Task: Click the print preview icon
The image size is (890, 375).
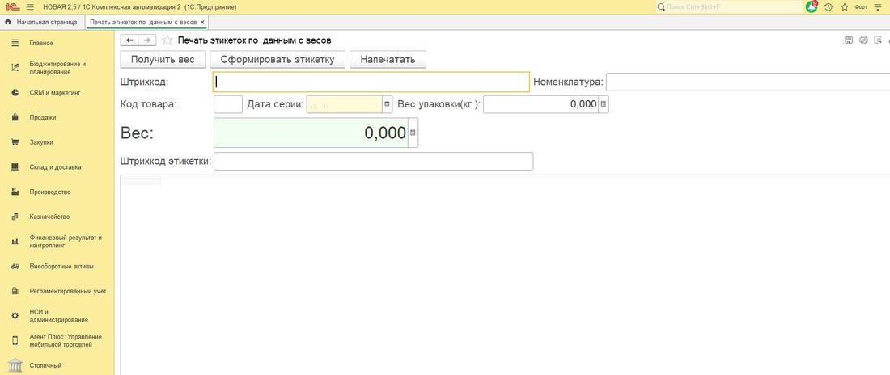Action: 878,40
